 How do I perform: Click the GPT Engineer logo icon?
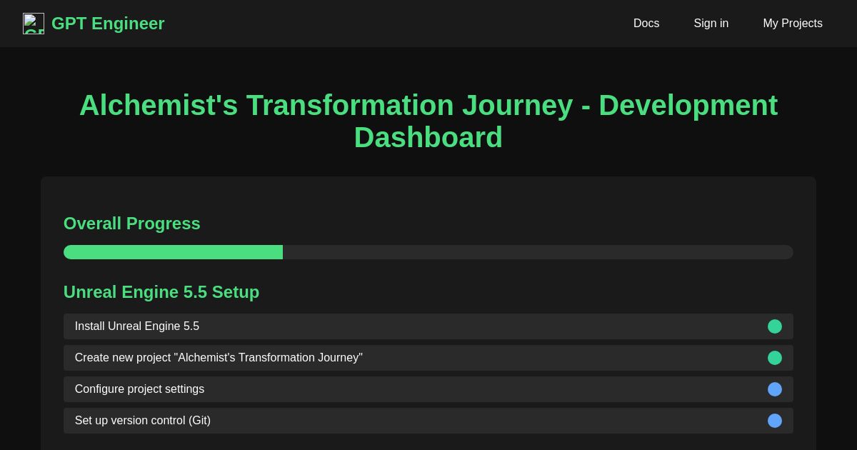point(34,24)
